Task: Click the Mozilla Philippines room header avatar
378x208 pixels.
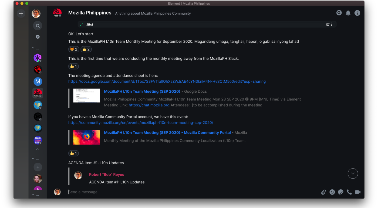Action: [57, 13]
